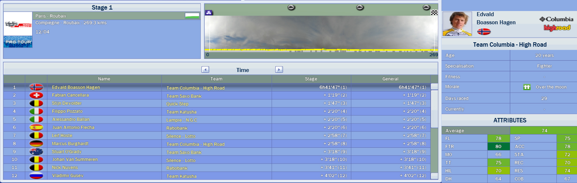The height and width of the screenshot is (183, 577).
Task: Open Edvald Boasson Hagen's portrait photo
Action: [x=457, y=24]
